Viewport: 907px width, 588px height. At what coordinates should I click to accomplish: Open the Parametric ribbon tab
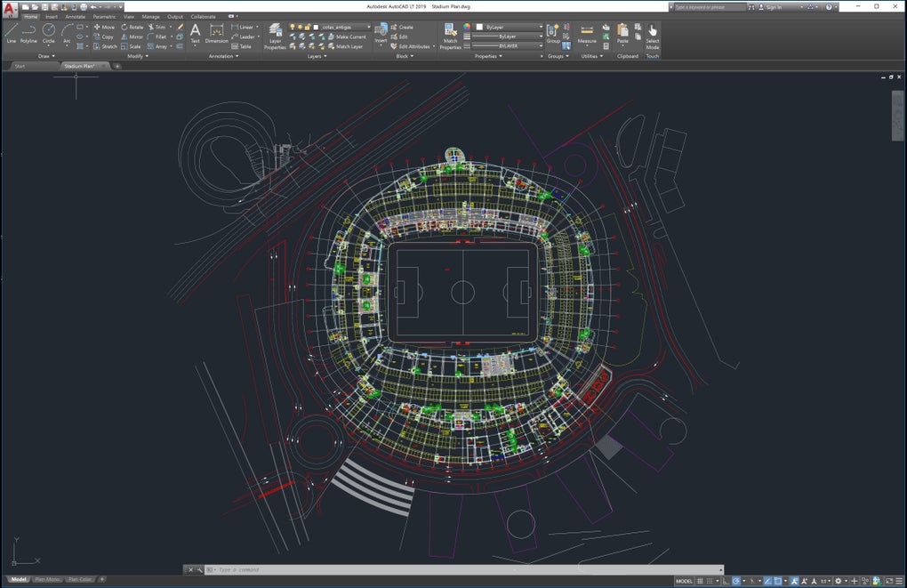[x=104, y=16]
